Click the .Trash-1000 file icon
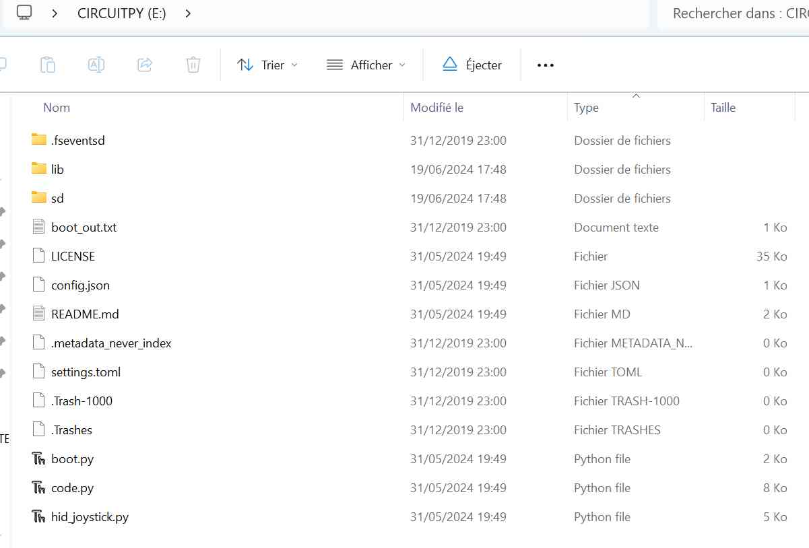The image size is (809, 548). [x=39, y=401]
